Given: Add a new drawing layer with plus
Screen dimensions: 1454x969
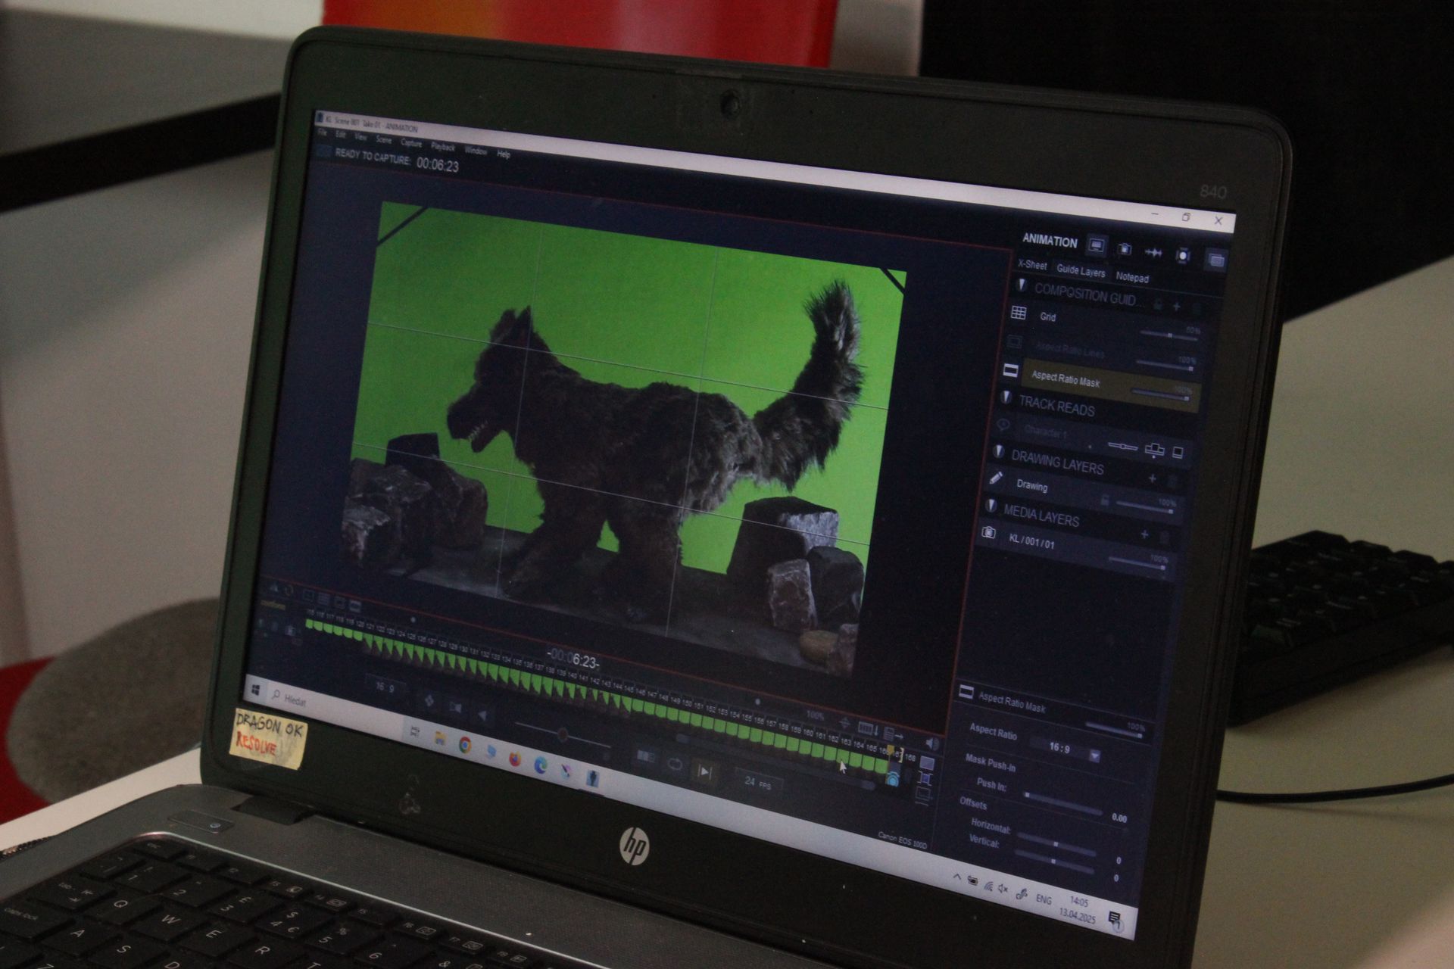Looking at the screenshot, I should click(1153, 478).
